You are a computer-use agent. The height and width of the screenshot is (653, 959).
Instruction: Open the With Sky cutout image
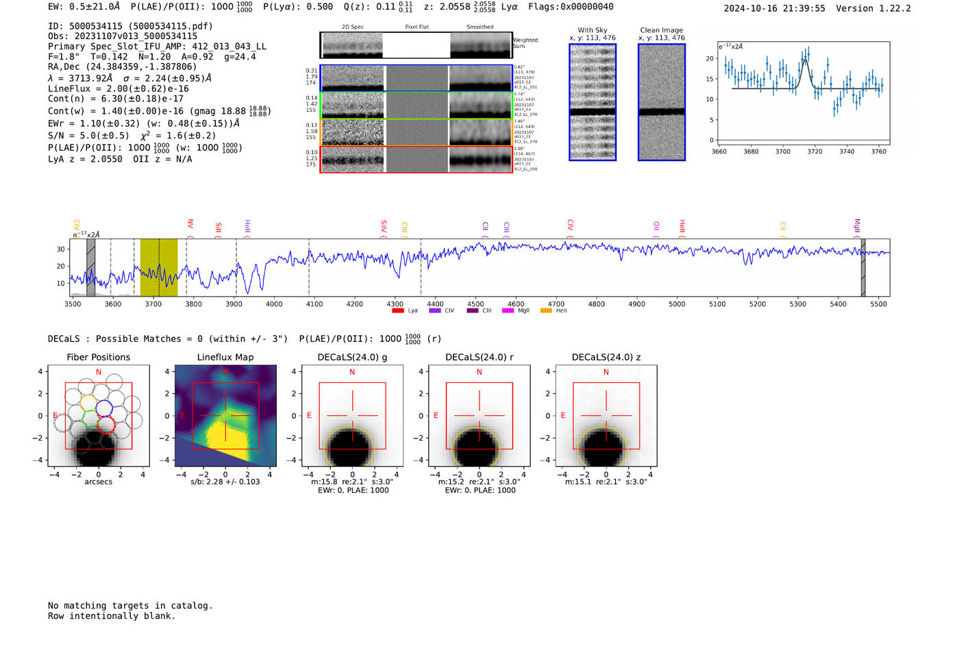tap(593, 102)
